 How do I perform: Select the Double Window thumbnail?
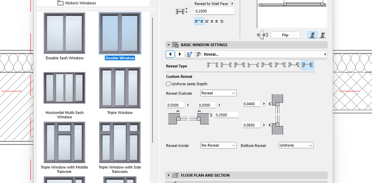pos(120,33)
